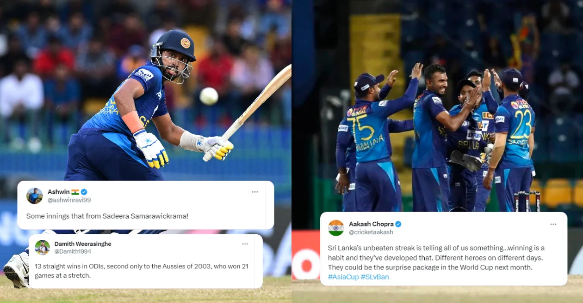The height and width of the screenshot is (303, 583).
Task: Click Ashwin's profile avatar
Action: [35, 196]
